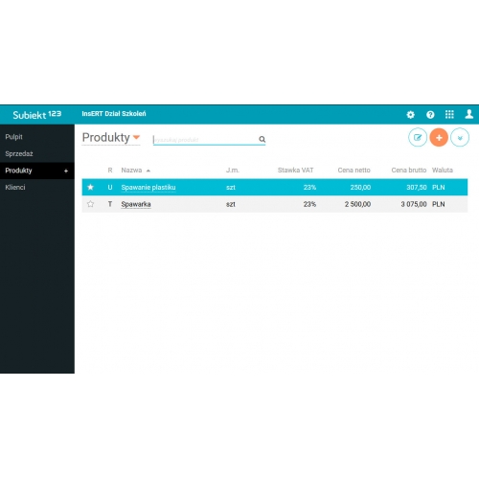Screen dimensions: 479x479
Task: Open the Spawarka product link
Action: click(x=136, y=204)
